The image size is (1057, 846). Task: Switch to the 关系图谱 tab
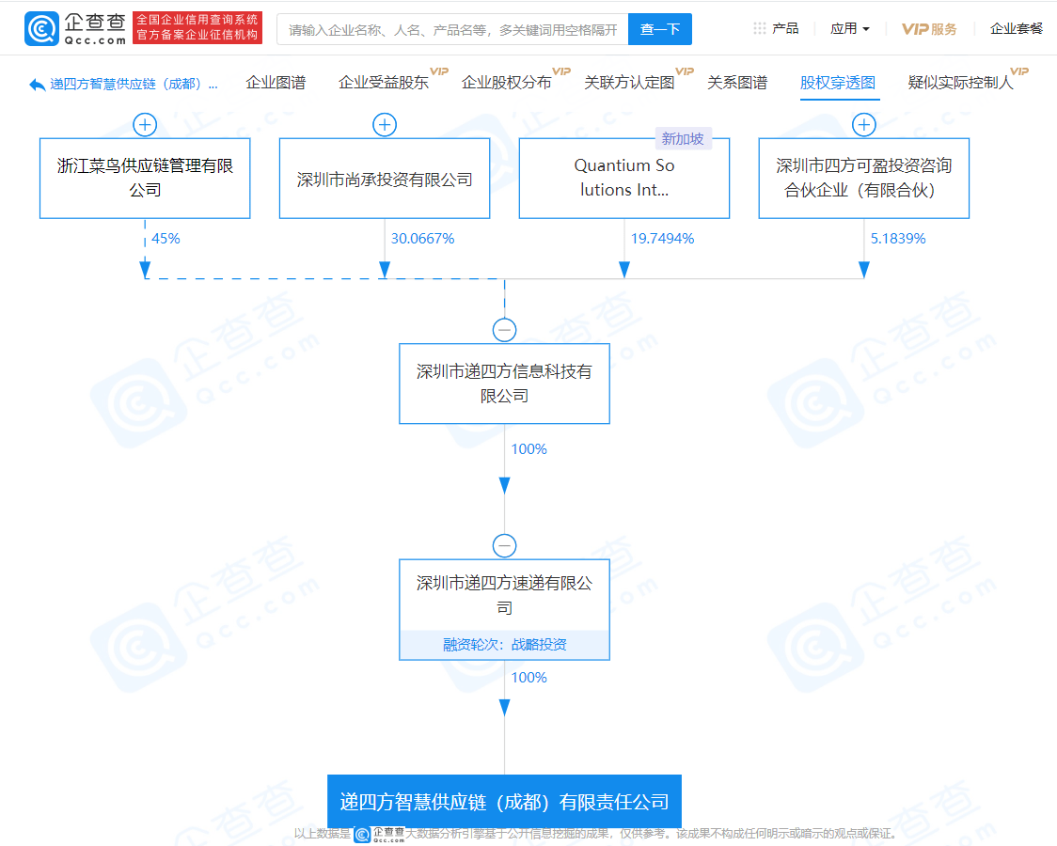pyautogui.click(x=737, y=83)
